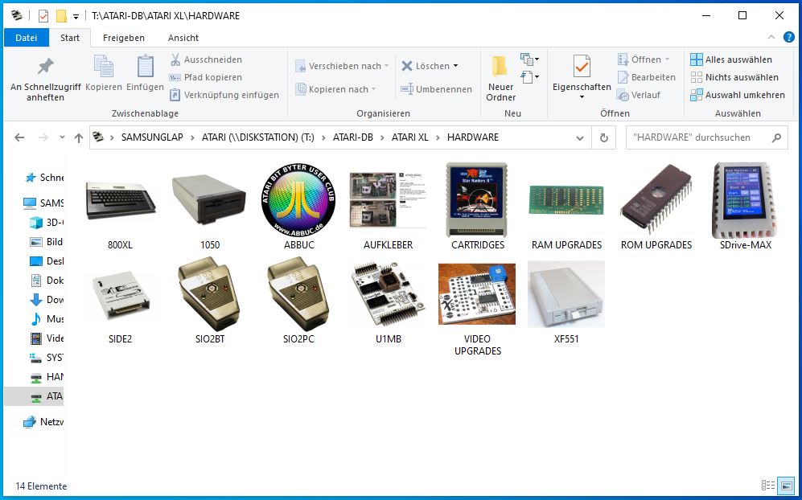Select the AUFKLEBER folder thumbnail
The height and width of the screenshot is (500, 802).
(389, 200)
